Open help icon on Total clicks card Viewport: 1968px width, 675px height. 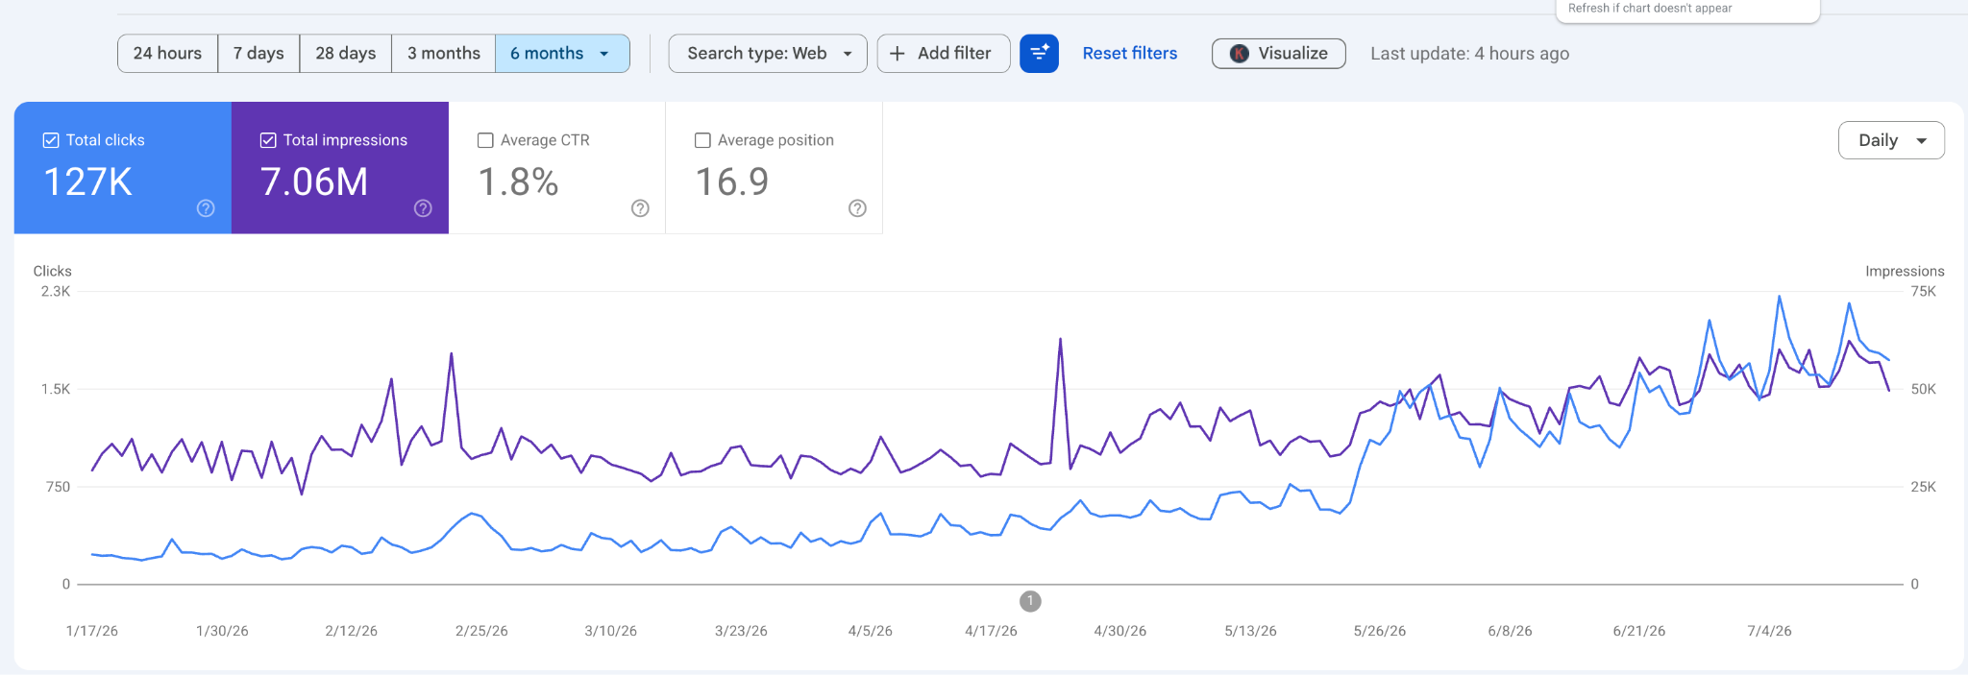(206, 208)
